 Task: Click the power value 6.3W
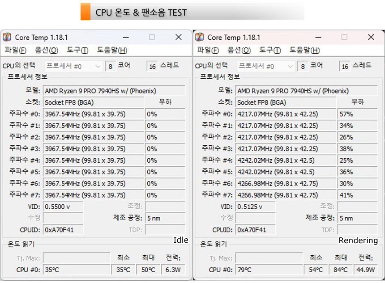pos(173,270)
